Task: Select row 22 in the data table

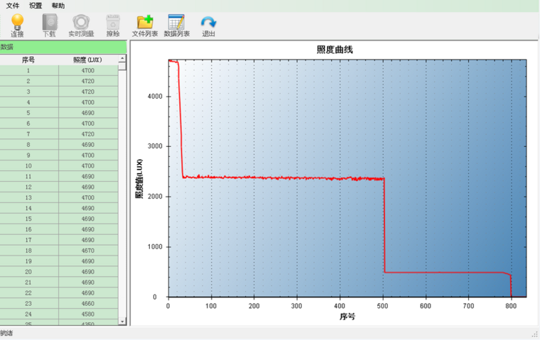Action: pyautogui.click(x=59, y=293)
